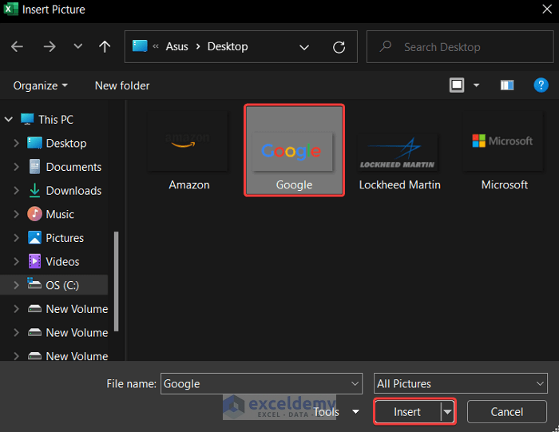Viewport: 559px width, 432px height.
Task: Open the Insert button's dropdown arrow
Action: click(447, 412)
